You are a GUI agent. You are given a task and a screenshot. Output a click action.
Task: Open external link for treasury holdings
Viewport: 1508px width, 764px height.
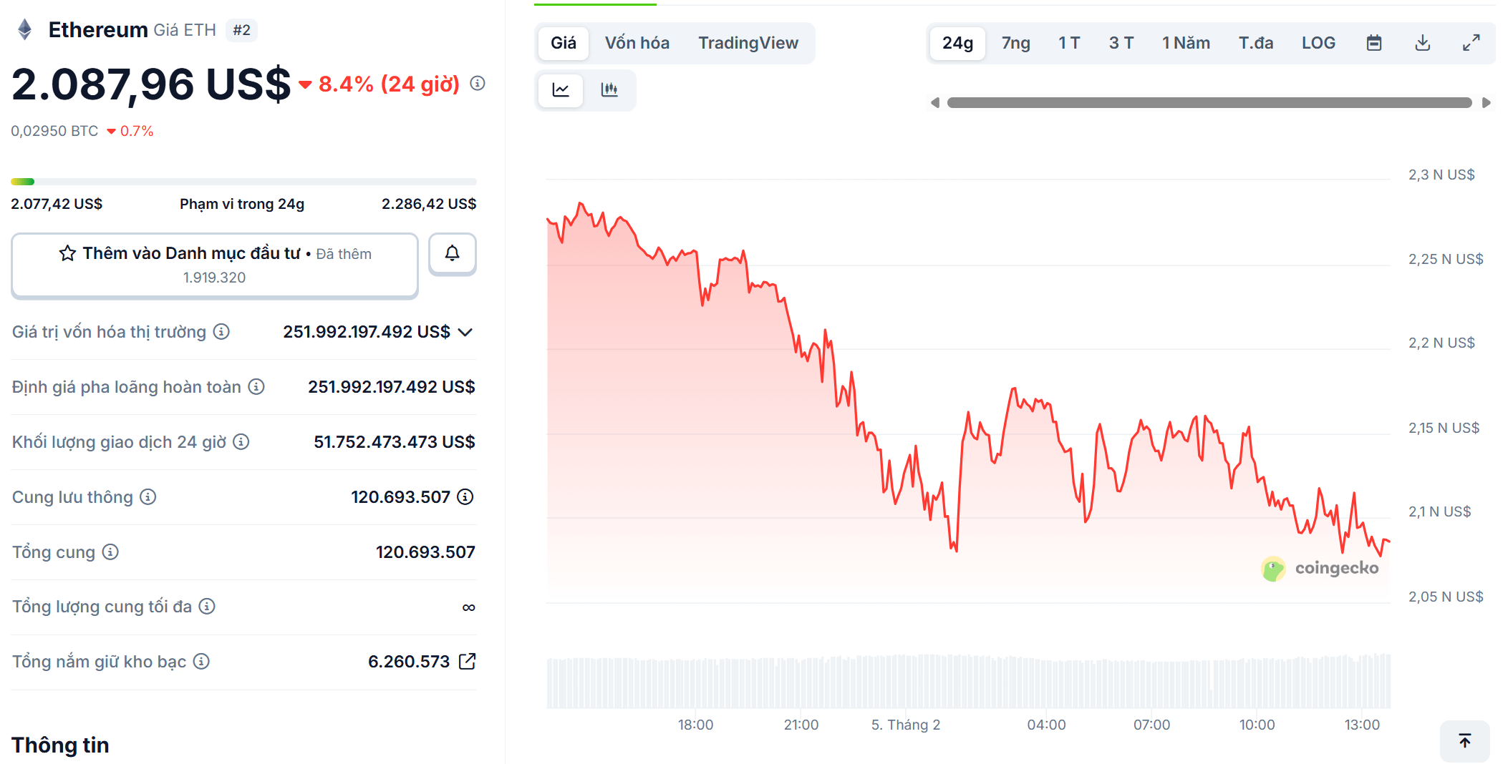coord(468,661)
